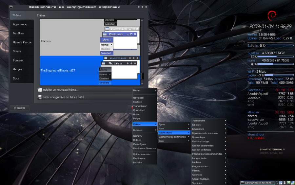Viewport: 295px width, 185px height.
Task: Click the pen-like tray icon beside the taskbar entry
Action: [x=277, y=183]
